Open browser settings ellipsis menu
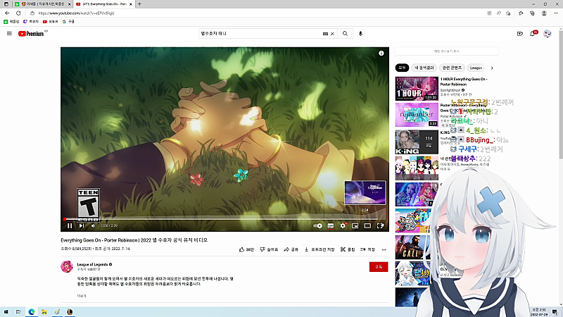This screenshot has height=317, width=563. pyautogui.click(x=556, y=13)
